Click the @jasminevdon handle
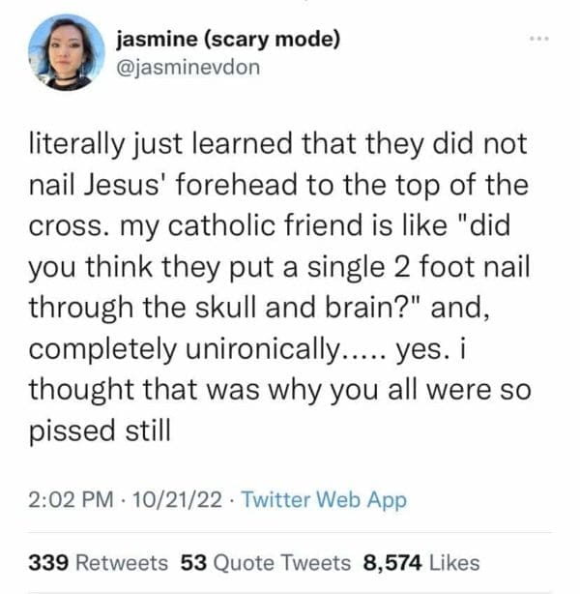This screenshot has height=594, width=580. 188,69
